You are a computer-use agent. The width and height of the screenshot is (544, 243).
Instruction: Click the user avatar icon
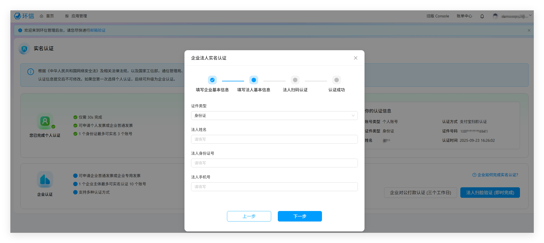point(495,16)
